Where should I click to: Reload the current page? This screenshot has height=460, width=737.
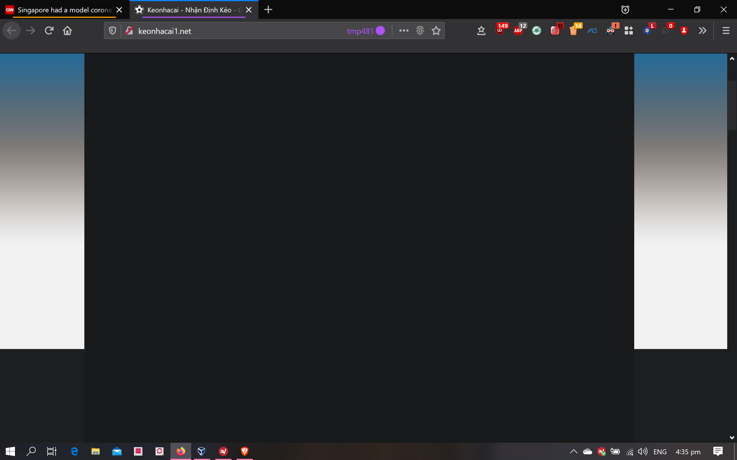click(x=49, y=31)
